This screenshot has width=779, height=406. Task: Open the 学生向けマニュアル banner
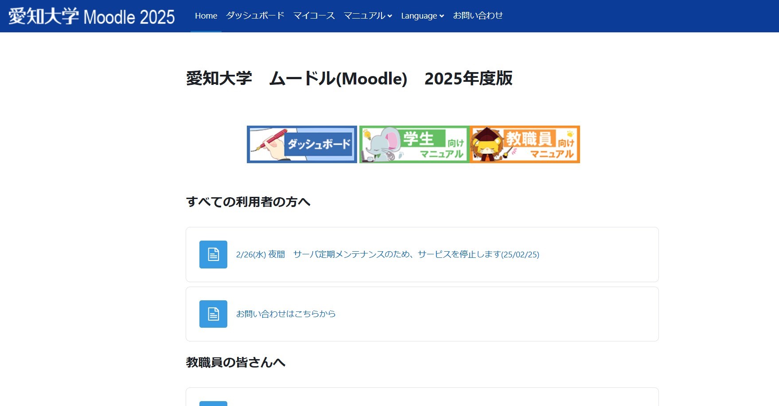pos(414,144)
